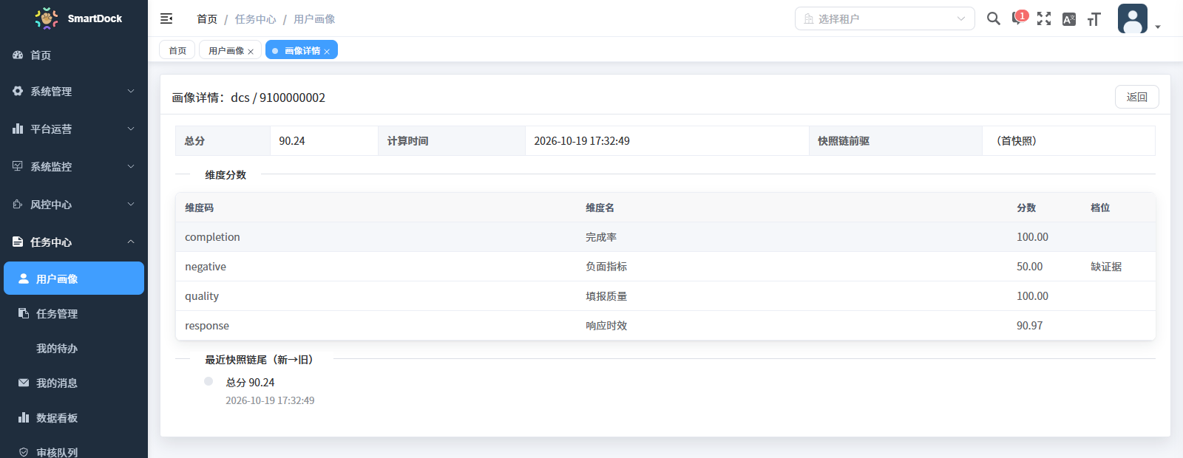Open the search magnifier icon
The width and height of the screenshot is (1183, 458).
pyautogui.click(x=994, y=18)
